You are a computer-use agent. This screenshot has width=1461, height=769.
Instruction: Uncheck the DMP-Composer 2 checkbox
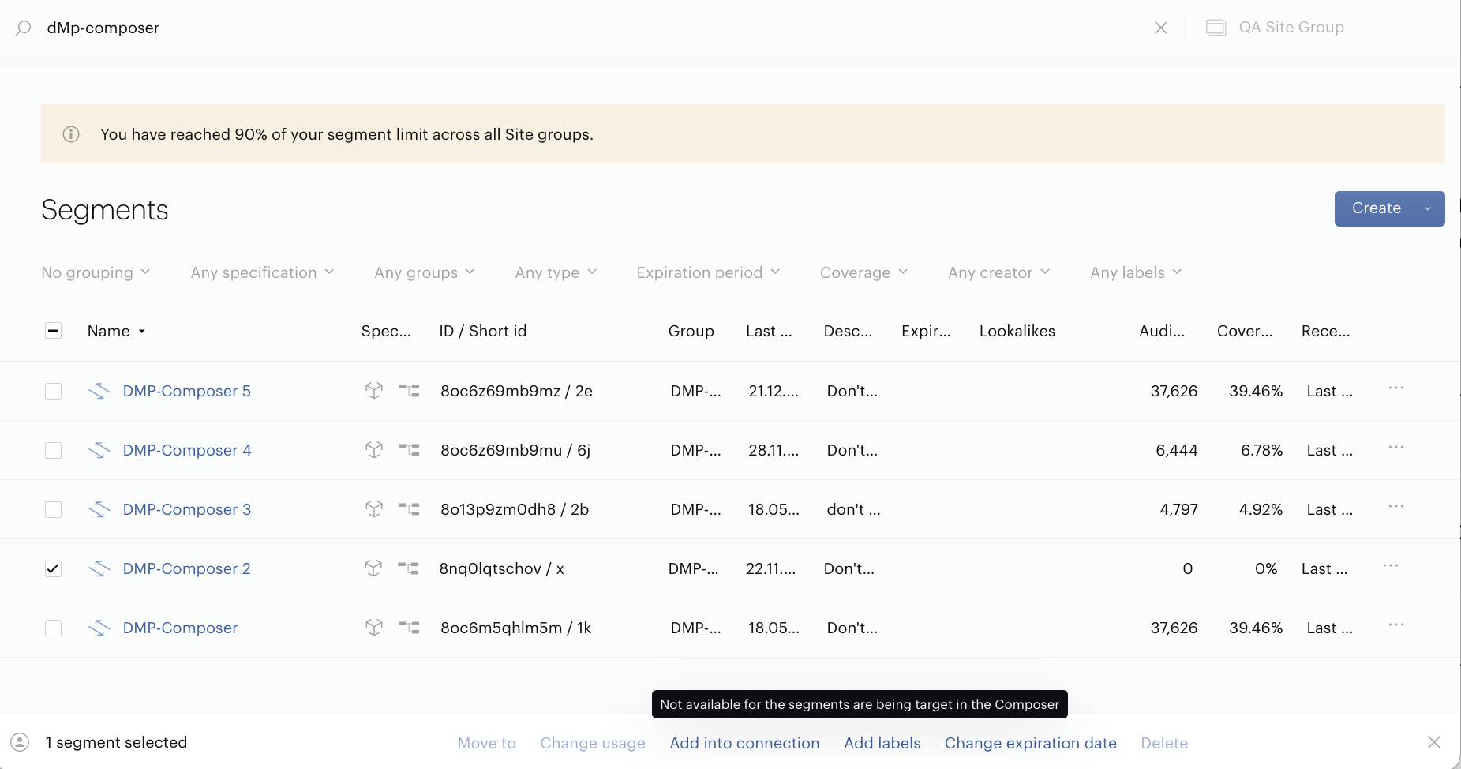tap(53, 568)
